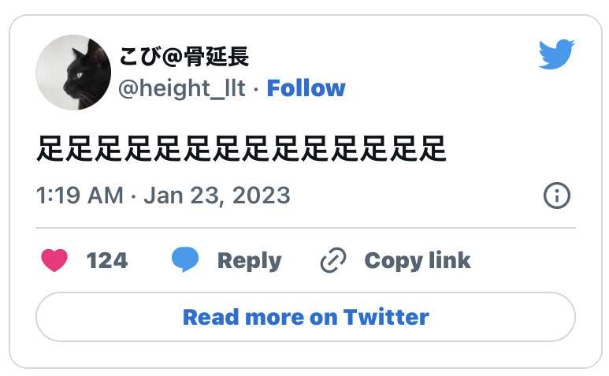This screenshot has width=609, height=376.
Task: Like the tweet with the heart icon
Action: click(x=54, y=260)
